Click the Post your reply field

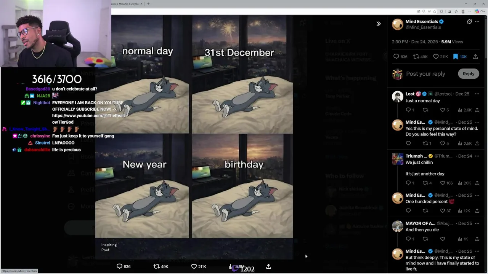[425, 74]
